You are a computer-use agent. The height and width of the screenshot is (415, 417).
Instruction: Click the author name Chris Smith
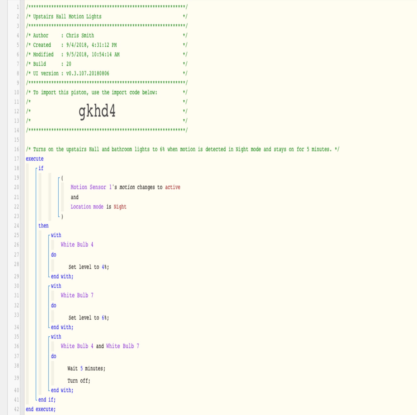[80, 35]
